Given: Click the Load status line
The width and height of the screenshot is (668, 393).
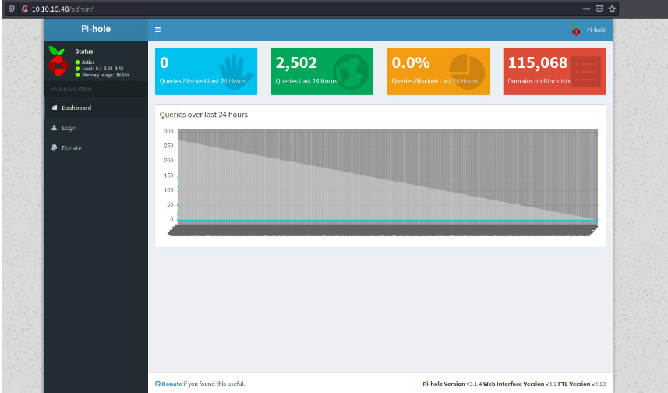Looking at the screenshot, I should 100,68.
